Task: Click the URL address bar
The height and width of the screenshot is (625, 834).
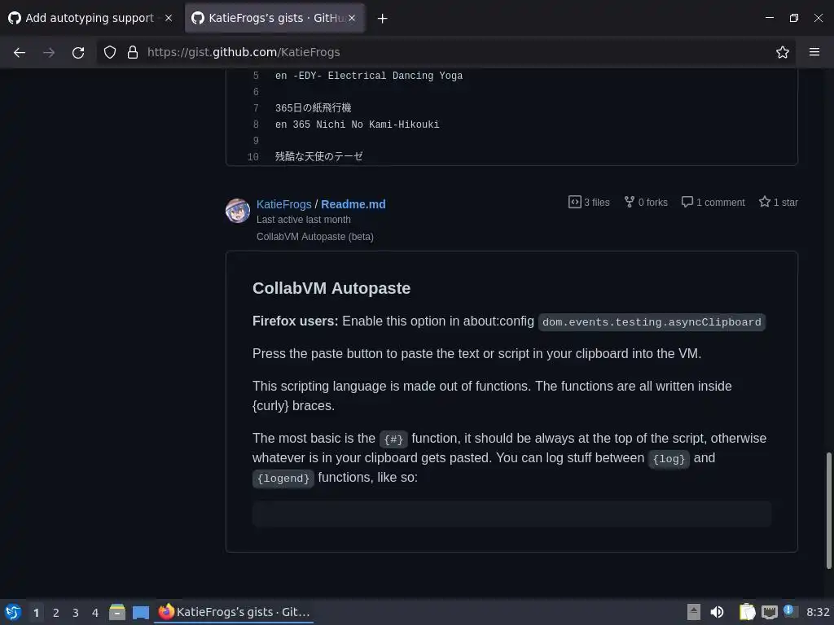Action: [447, 52]
